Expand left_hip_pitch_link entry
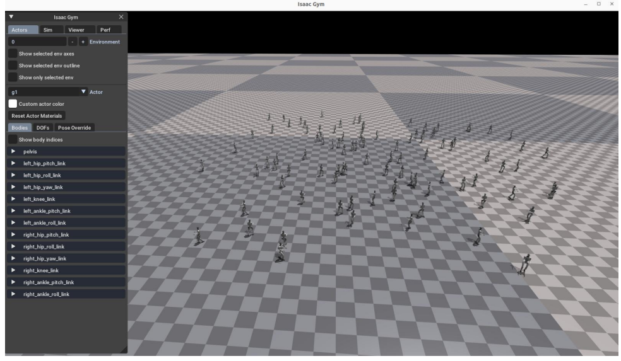Screen dimensions: 621x361 coord(13,163)
